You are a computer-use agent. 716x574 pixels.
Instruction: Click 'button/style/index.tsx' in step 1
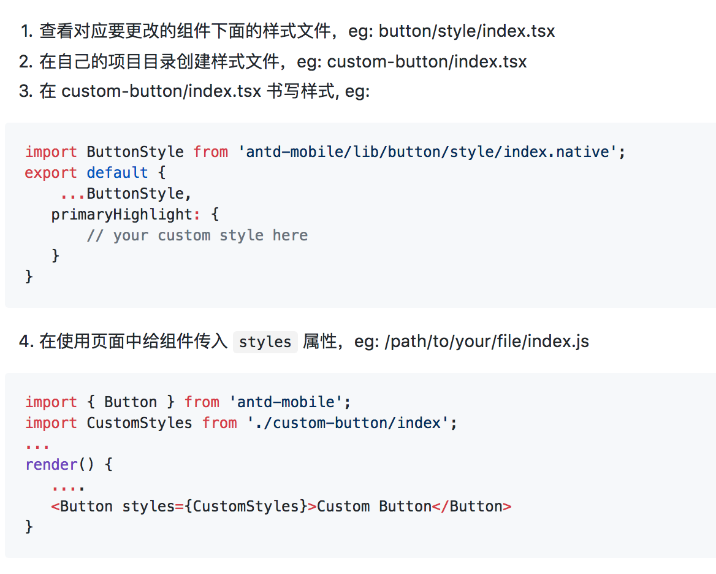[x=467, y=31]
